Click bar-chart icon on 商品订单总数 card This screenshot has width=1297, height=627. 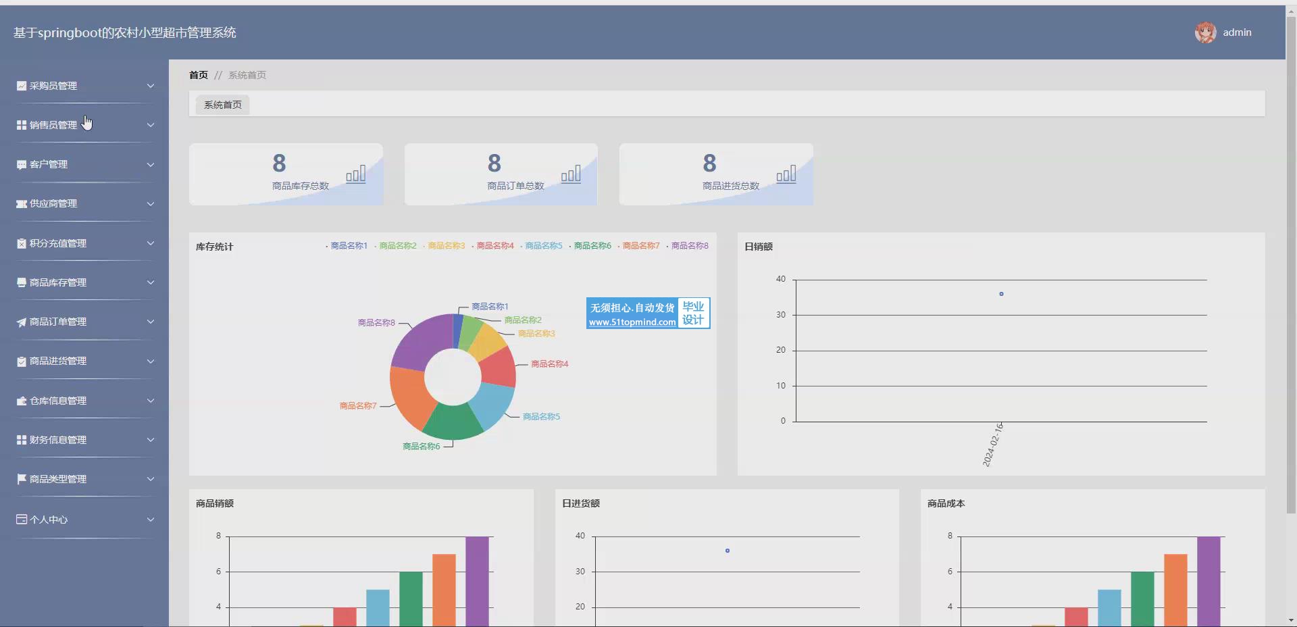tap(571, 174)
